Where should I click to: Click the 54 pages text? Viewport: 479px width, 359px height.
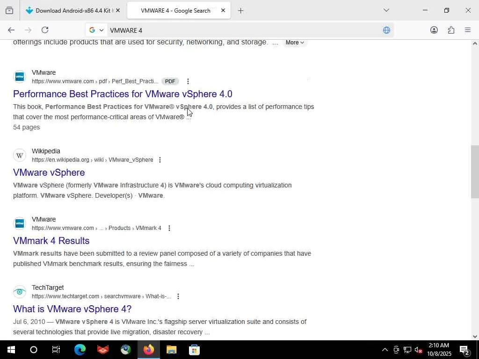[27, 127]
